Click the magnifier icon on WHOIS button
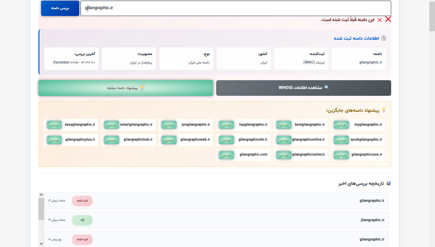This screenshot has height=247, width=435. (x=327, y=88)
